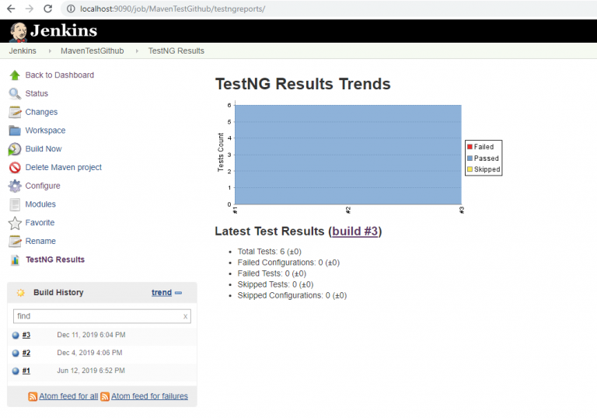
Task: Open the Back to Dashboard link
Action: click(x=59, y=75)
